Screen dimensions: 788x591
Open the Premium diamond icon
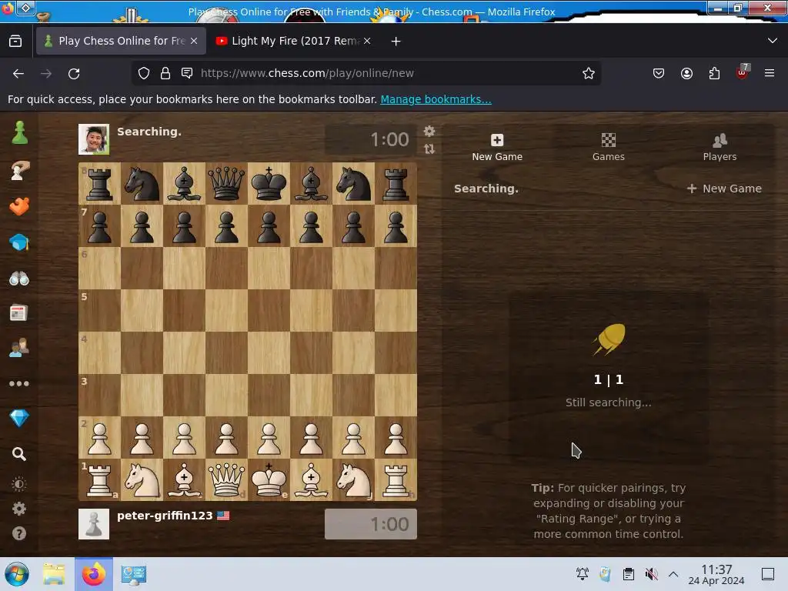click(19, 418)
